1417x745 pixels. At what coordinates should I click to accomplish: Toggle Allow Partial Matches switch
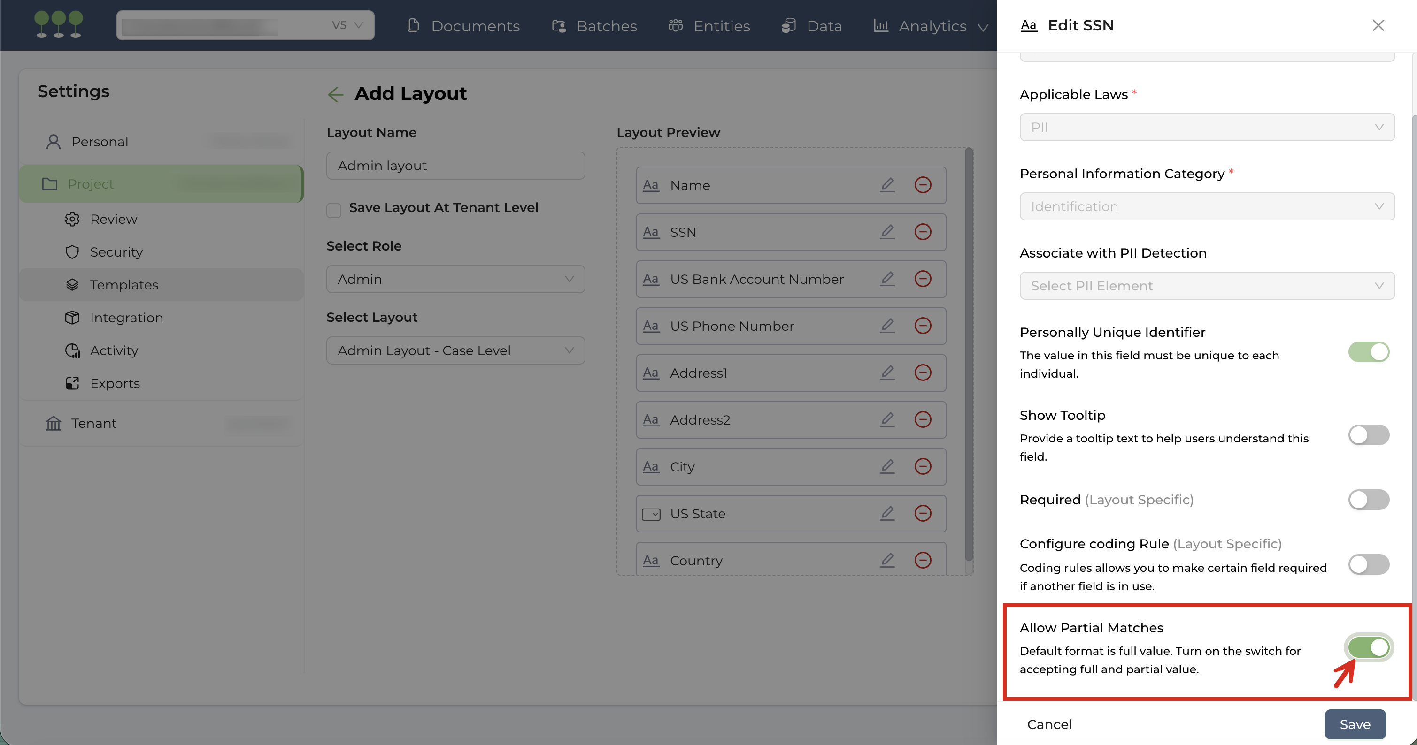[1368, 647]
